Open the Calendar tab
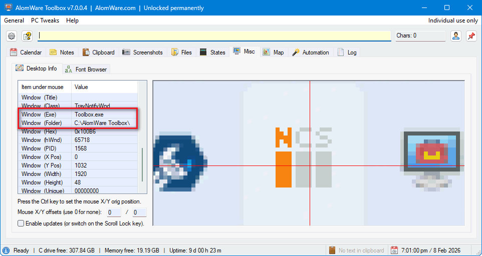Image resolution: width=482 pixels, height=256 pixels. [x=26, y=52]
